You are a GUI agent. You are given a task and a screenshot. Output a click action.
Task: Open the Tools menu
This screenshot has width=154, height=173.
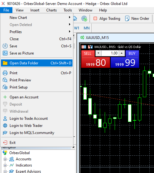click(x=68, y=10)
